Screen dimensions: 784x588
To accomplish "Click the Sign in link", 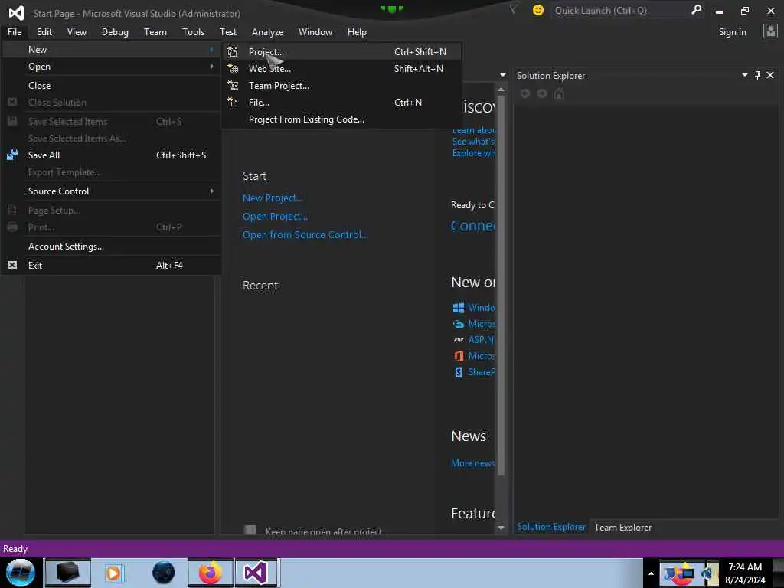I will [732, 32].
